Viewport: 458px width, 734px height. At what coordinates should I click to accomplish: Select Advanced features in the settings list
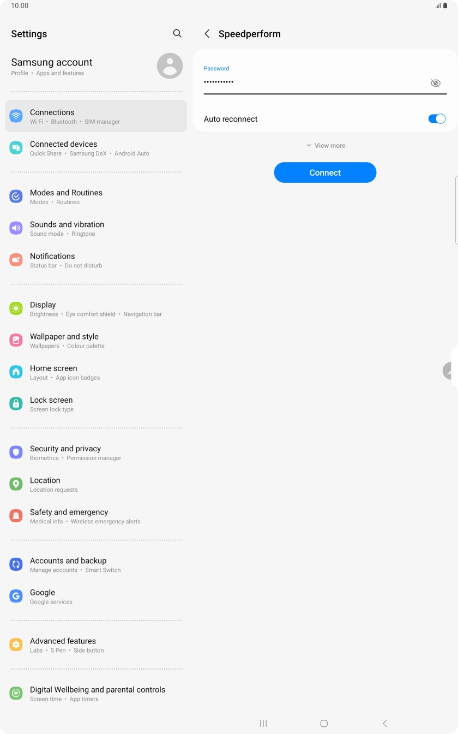pyautogui.click(x=96, y=645)
